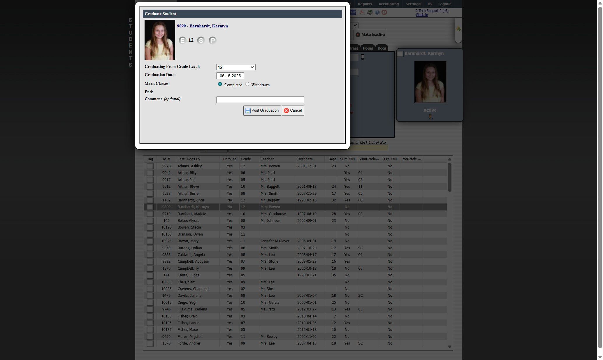Viewport: 603px width, 360px height.
Task: Click the graduate cap icon under Active
Action: click(x=430, y=117)
